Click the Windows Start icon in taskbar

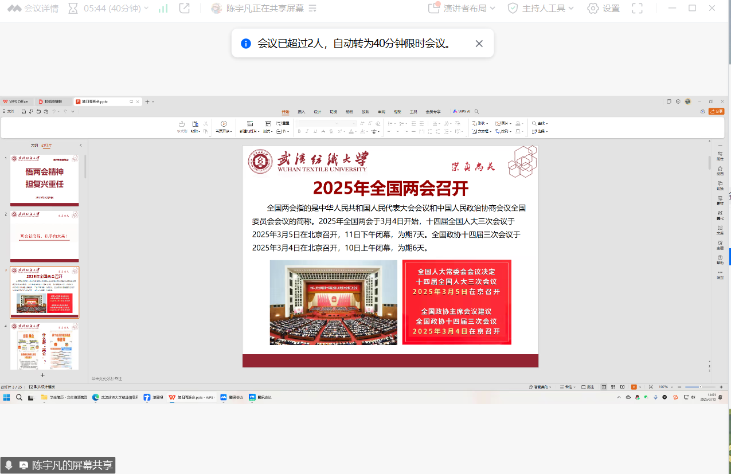tap(7, 397)
